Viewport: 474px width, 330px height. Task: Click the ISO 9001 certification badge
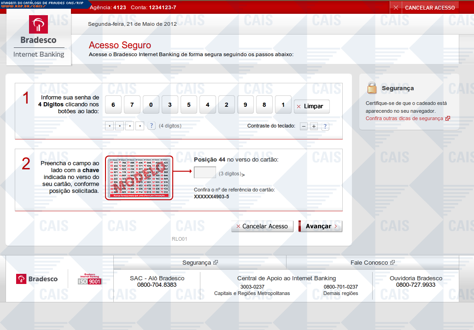point(89,279)
